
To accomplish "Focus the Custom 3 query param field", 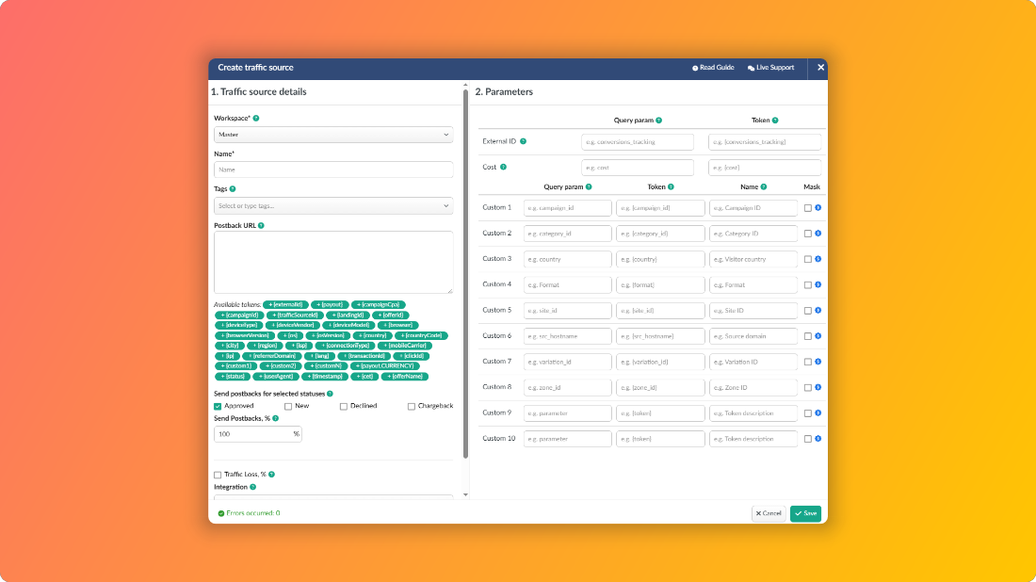I will pos(568,259).
